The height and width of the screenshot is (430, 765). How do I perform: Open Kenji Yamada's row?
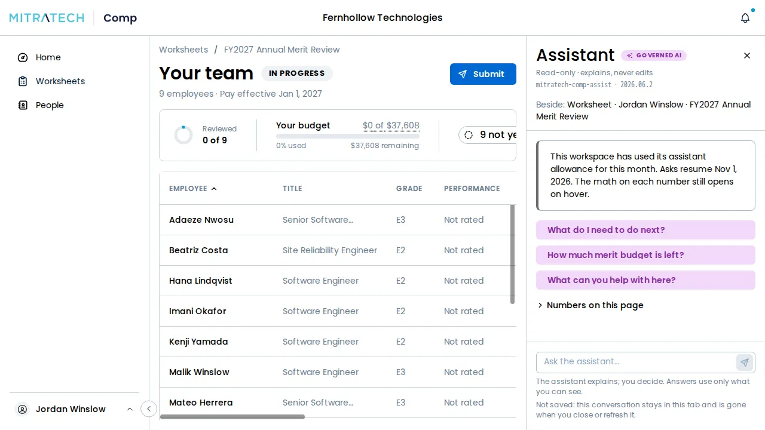pyautogui.click(x=338, y=342)
